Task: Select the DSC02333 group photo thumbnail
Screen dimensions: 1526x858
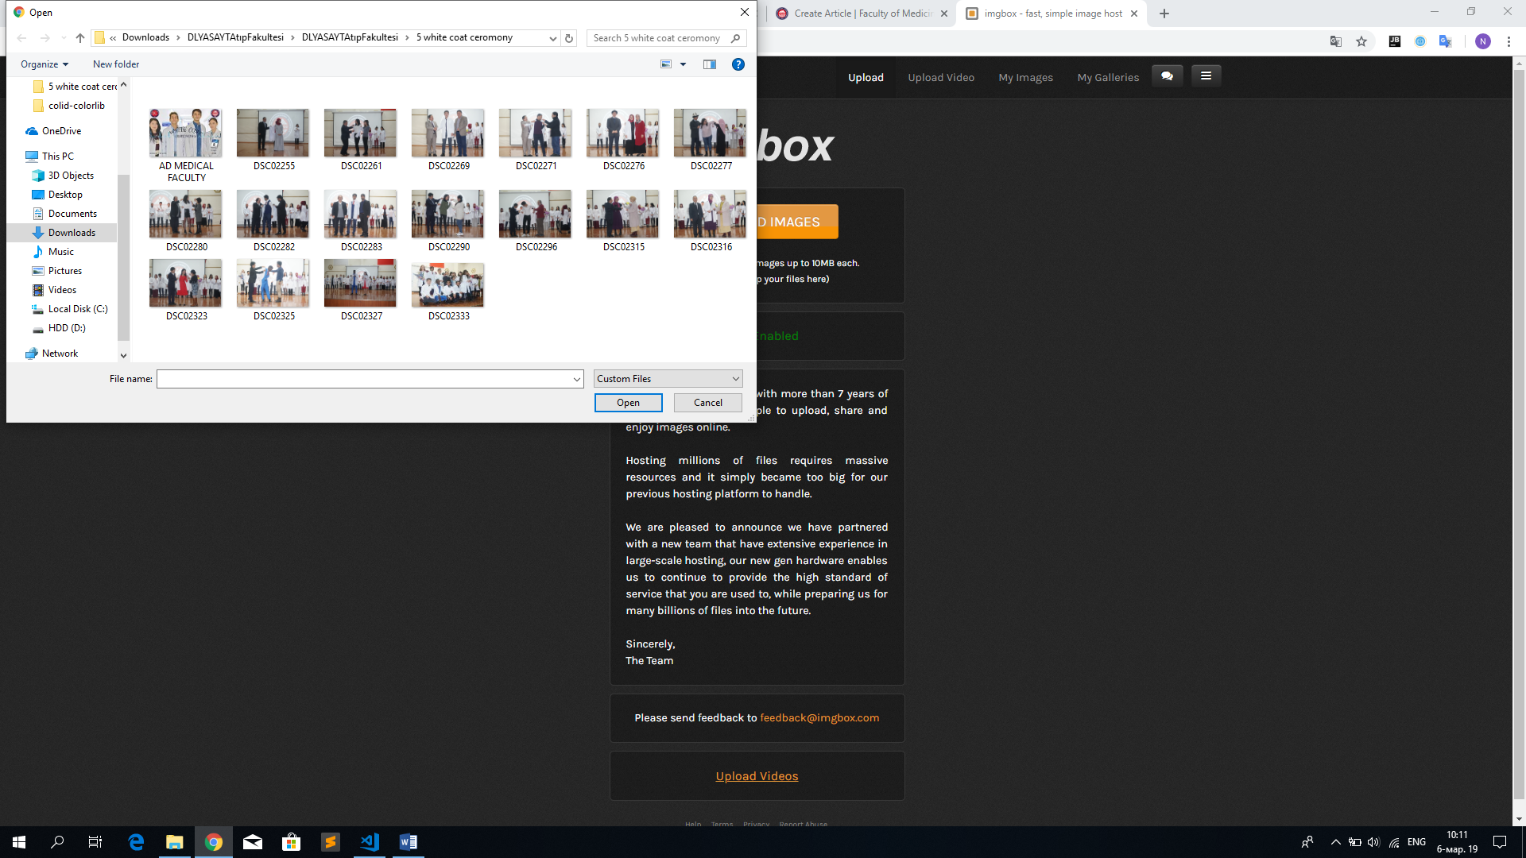Action: [x=447, y=284]
